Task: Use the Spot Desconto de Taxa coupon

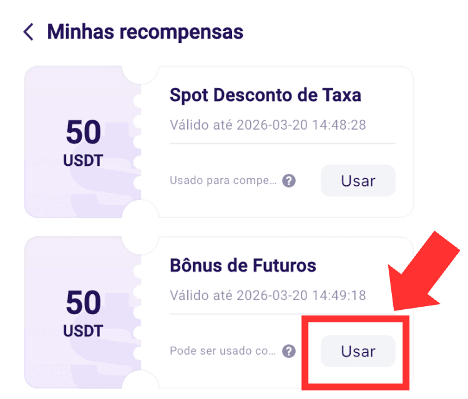Action: pos(358,181)
